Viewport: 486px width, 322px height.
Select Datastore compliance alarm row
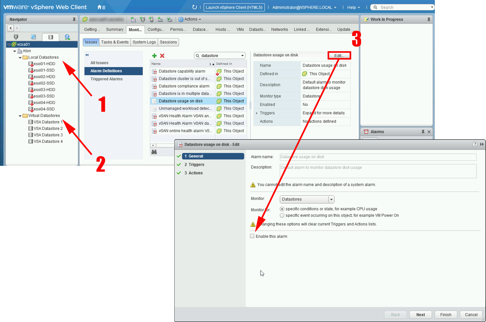(x=198, y=86)
